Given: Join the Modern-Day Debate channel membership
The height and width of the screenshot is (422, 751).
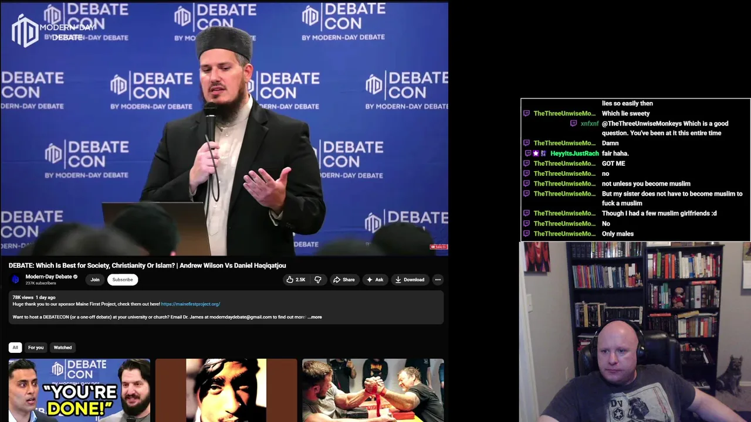Looking at the screenshot, I should click(x=95, y=280).
